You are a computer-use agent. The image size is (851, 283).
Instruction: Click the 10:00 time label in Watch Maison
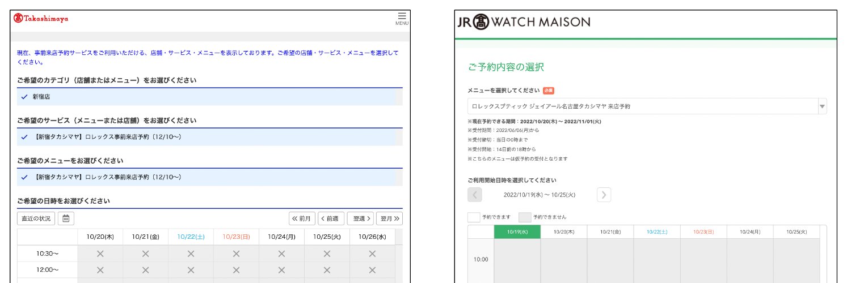[x=480, y=259]
